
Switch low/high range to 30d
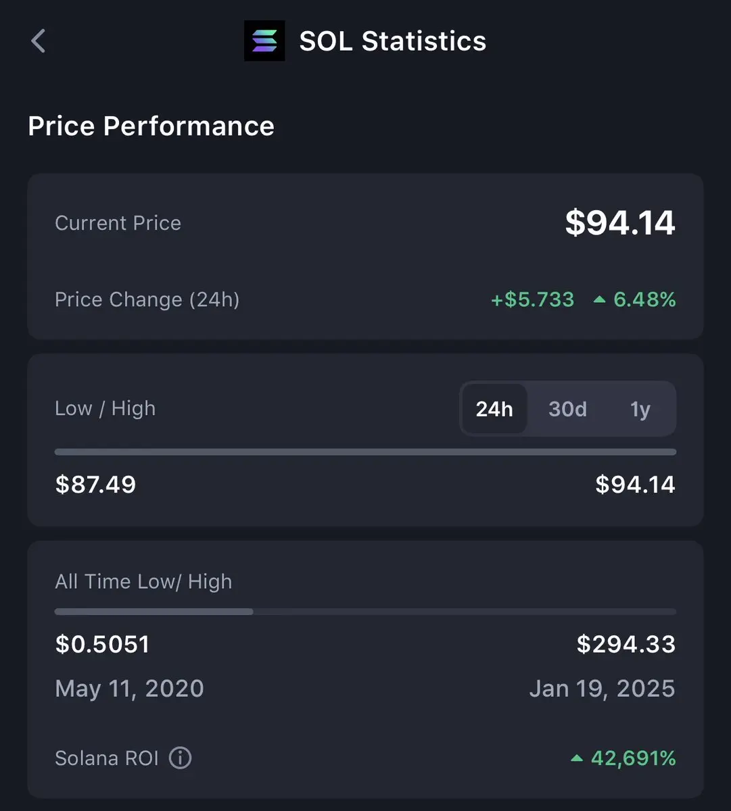(x=567, y=409)
